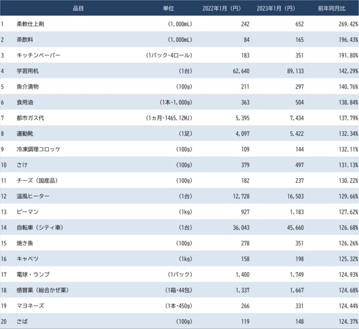Viewport: 359px width, 329px height.
Task: Click the 62,640 price cell
Action: coord(241,71)
